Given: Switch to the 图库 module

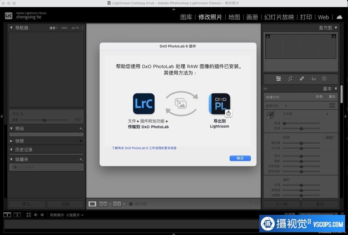Looking at the screenshot, I should [186, 17].
